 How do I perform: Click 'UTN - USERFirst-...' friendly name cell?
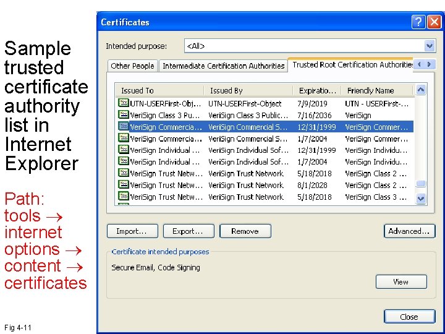coord(376,103)
